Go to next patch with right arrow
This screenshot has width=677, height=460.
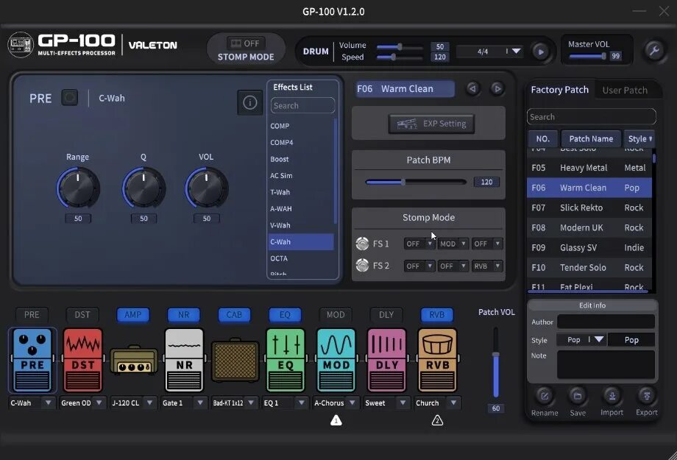[x=497, y=88]
